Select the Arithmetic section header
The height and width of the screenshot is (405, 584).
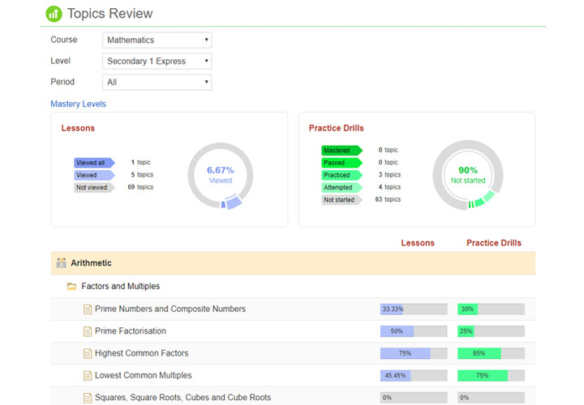click(92, 263)
